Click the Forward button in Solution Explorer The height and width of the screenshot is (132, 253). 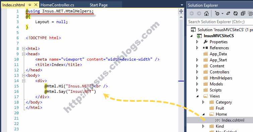199,13
